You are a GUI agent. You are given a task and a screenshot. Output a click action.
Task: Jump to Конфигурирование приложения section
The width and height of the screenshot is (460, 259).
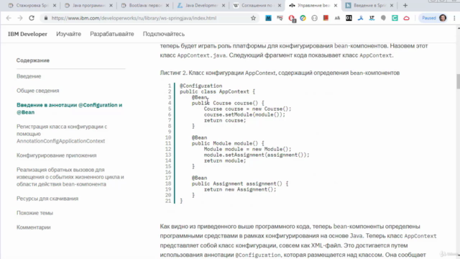pos(56,155)
